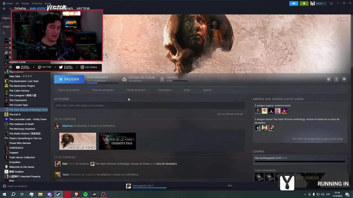Click the Crash Bandicoot friend avatar
353x198 pixels.
264,111
